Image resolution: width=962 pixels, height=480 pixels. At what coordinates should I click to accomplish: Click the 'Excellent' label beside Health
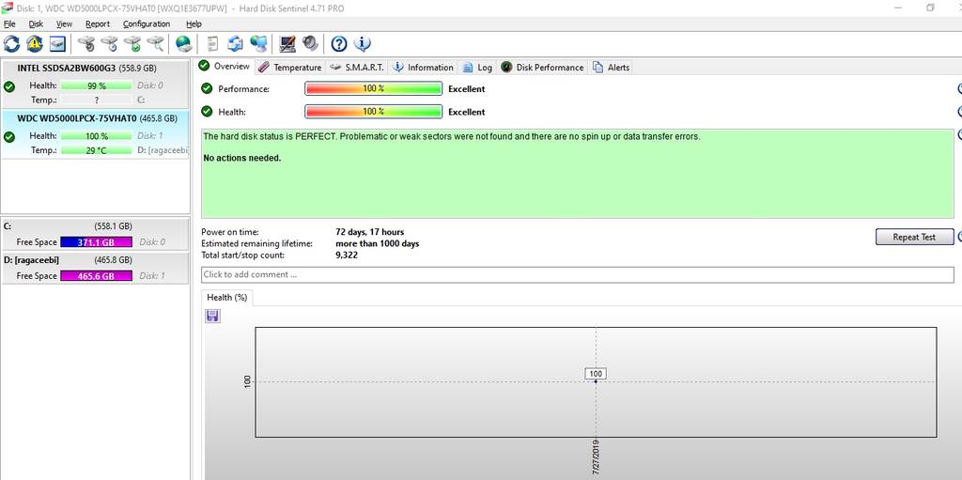coord(466,112)
